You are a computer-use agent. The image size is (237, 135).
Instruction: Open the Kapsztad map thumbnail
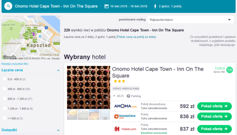coord(31,37)
